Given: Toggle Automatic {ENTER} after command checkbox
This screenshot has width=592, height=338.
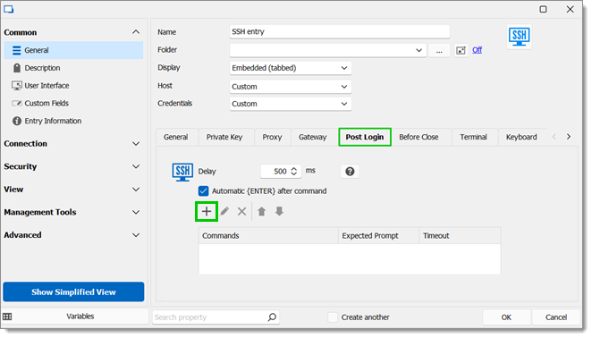Looking at the screenshot, I should point(204,191).
